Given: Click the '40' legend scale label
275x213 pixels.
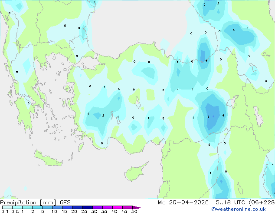Looking at the screenshot, I should [114, 211].
